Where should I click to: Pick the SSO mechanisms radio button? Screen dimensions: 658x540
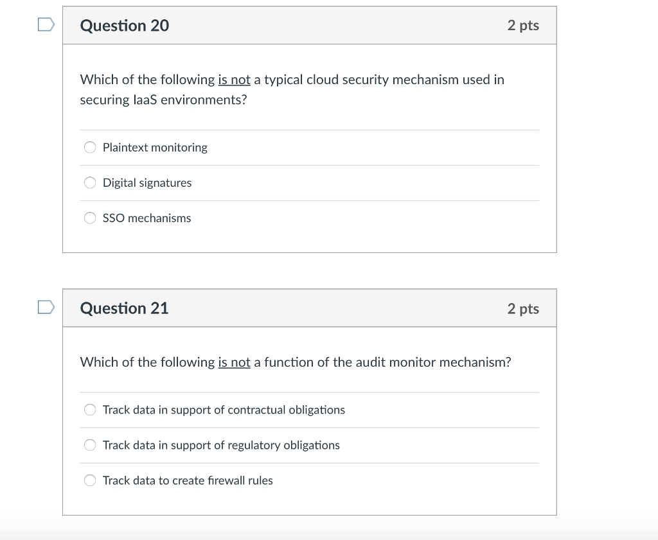coord(91,218)
